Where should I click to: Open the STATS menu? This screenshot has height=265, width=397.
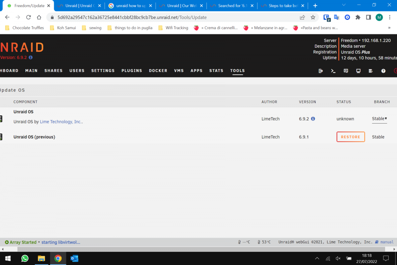click(x=216, y=71)
